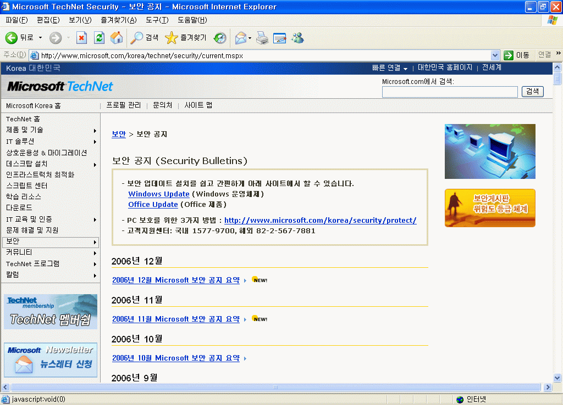Screen dimensions: 563x405
Task: Open the Office Update link
Action: click(x=153, y=204)
